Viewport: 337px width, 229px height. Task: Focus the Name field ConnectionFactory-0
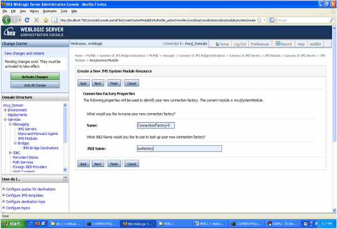[x=156, y=125]
